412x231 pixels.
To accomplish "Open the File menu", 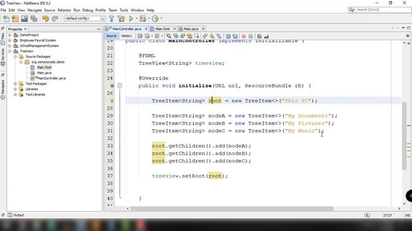I will pos(3,10).
